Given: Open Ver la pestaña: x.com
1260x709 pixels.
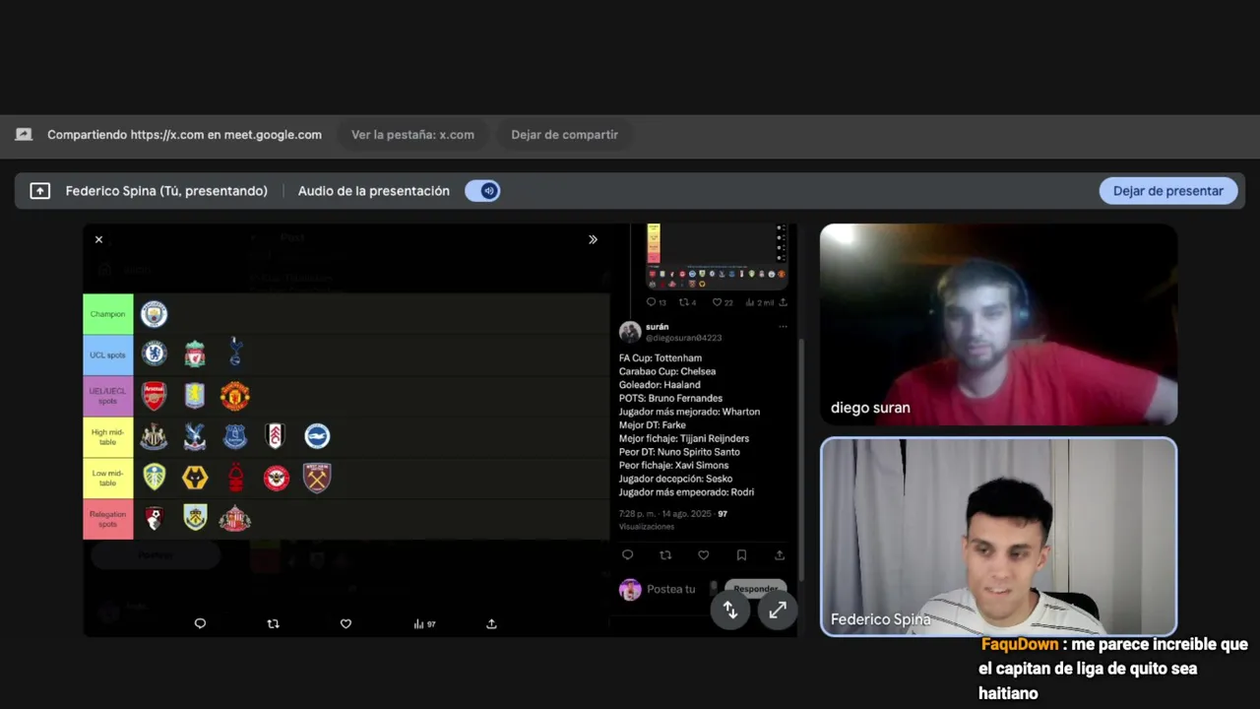Looking at the screenshot, I should (412, 135).
